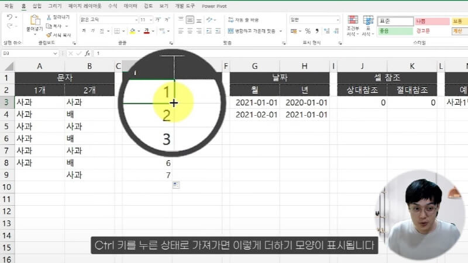The width and height of the screenshot is (468, 263).
Task: Toggle Underline formatting
Action: point(102,31)
